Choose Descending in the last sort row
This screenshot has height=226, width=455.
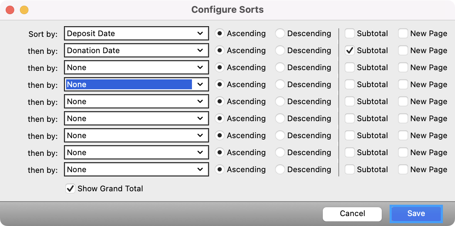280,170
